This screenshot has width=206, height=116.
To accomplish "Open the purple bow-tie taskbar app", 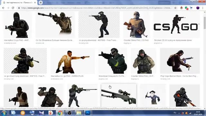I will (x=42, y=113).
